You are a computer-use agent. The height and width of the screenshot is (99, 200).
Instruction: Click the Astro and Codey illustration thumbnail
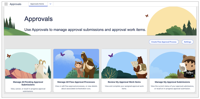pyautogui.click(x=76, y=64)
